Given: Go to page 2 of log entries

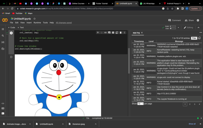Looking at the screenshot, I should point(190,104).
